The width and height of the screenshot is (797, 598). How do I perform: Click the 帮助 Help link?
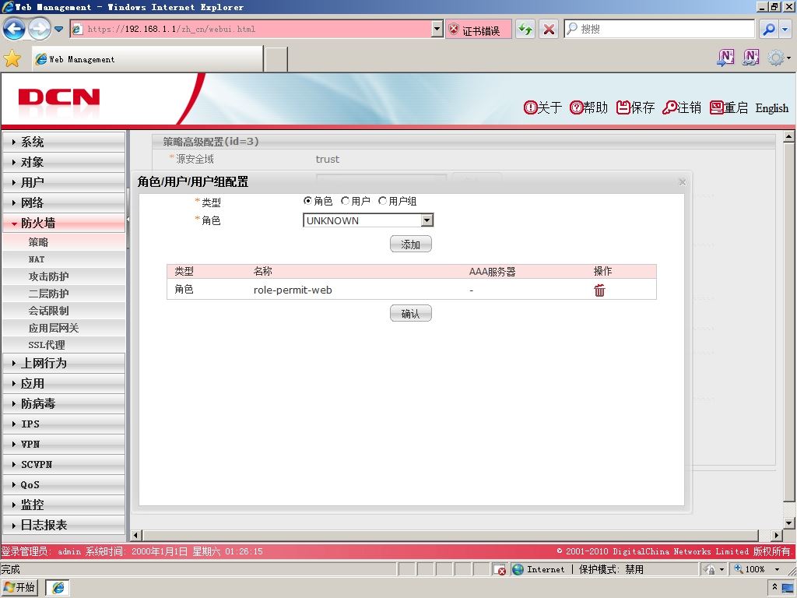(x=588, y=107)
